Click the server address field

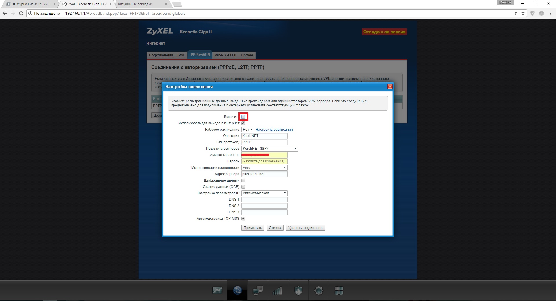point(264,174)
